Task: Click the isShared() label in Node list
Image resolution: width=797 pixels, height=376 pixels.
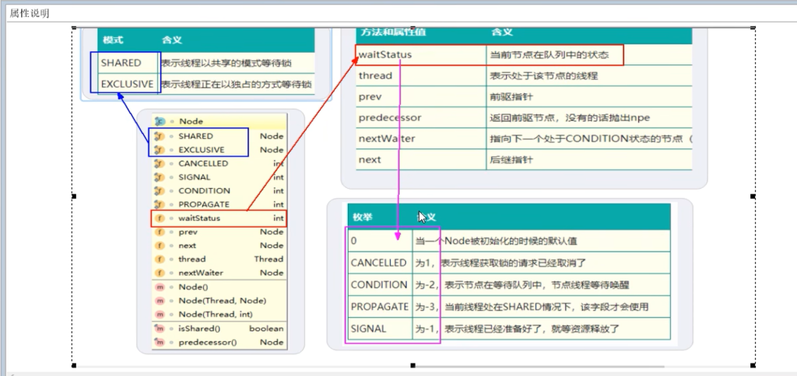Action: pos(199,329)
